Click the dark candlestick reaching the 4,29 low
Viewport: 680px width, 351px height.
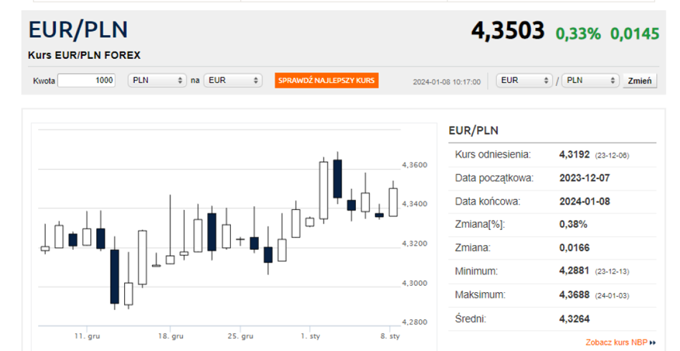[x=115, y=277]
